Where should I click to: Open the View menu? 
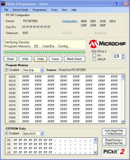pyautogui.click(x=64, y=10)
